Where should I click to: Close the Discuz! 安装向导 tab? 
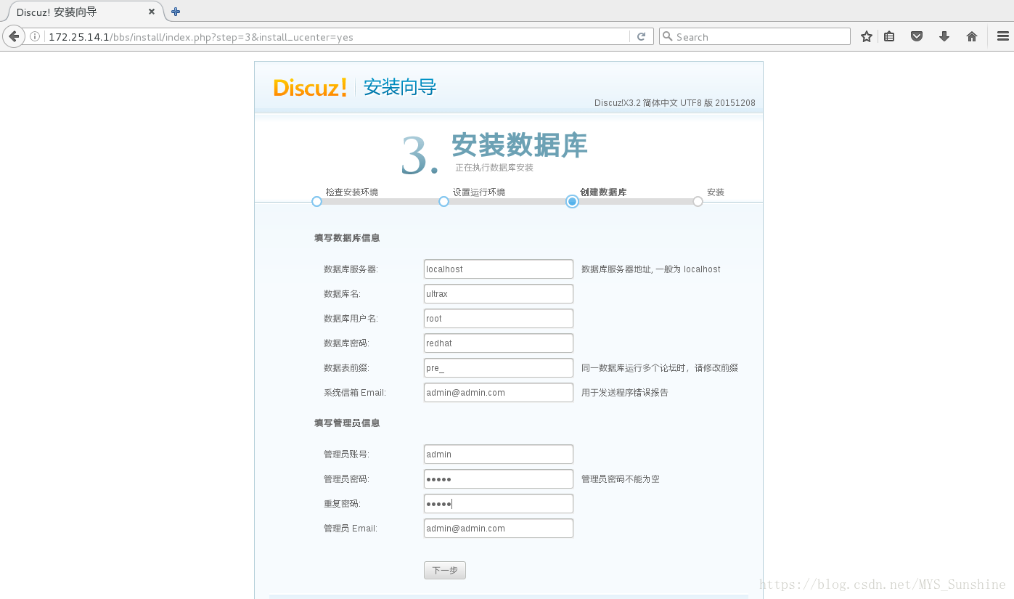[152, 12]
